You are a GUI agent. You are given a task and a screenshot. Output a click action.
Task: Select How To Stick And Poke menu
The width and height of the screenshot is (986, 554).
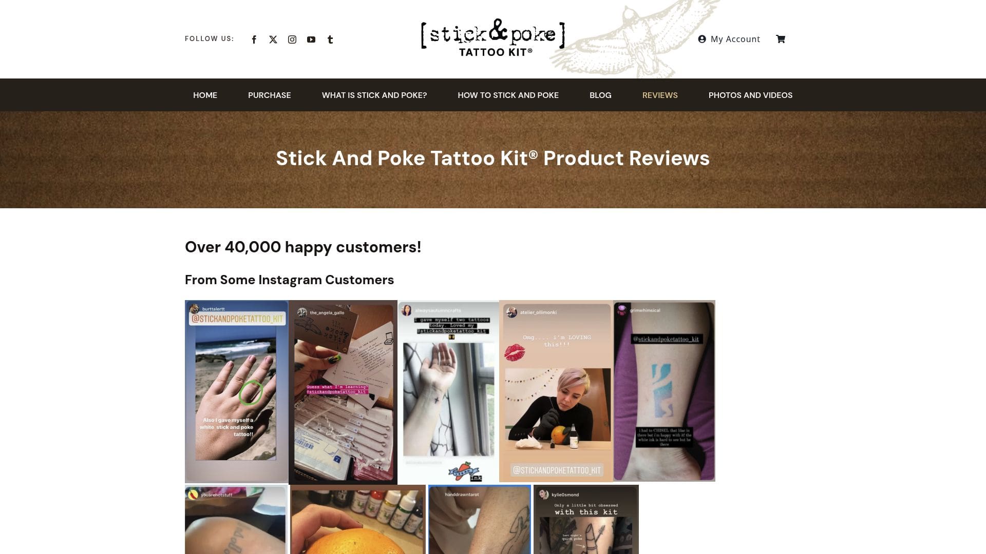(508, 95)
